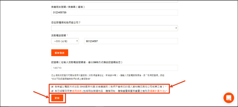Open the +886 (台灣) country code dropdown
The height and width of the screenshot is (107, 238).
(65, 41)
